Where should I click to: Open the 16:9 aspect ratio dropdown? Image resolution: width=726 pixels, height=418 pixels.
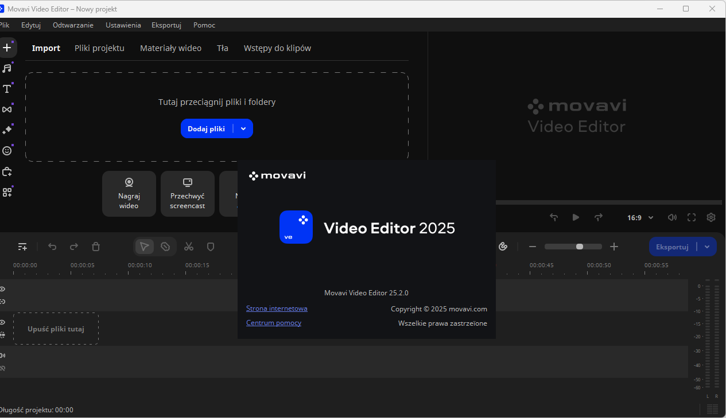click(x=640, y=218)
